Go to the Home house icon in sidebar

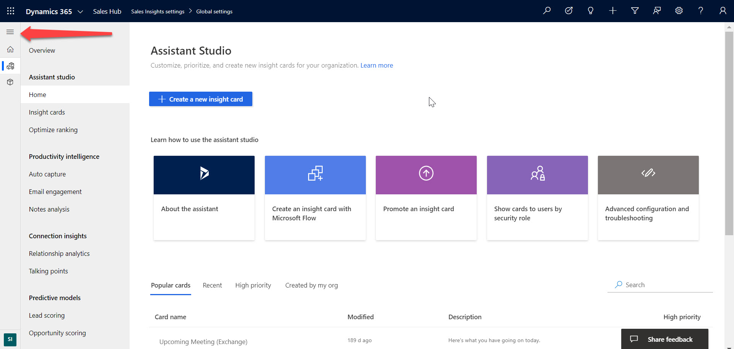coord(10,49)
